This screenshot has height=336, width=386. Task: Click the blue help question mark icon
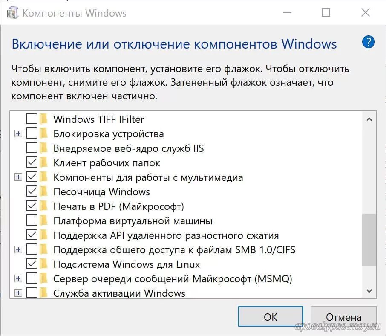368,42
